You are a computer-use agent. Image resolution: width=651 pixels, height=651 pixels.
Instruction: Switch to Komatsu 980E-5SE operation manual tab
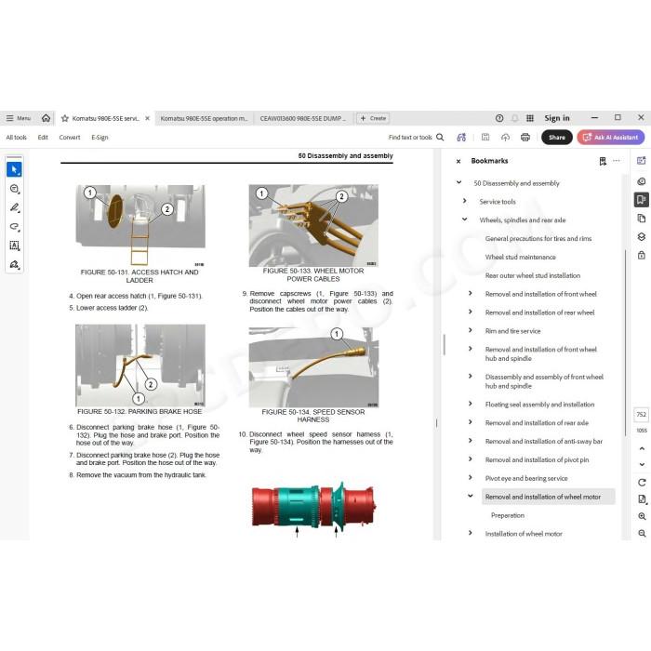pos(204,118)
